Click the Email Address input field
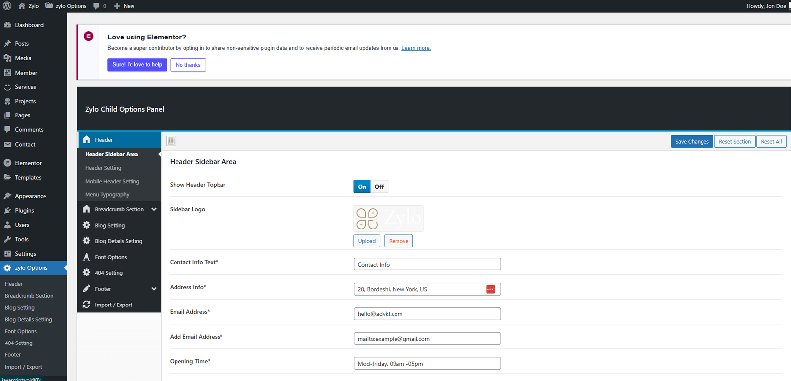 click(x=427, y=314)
